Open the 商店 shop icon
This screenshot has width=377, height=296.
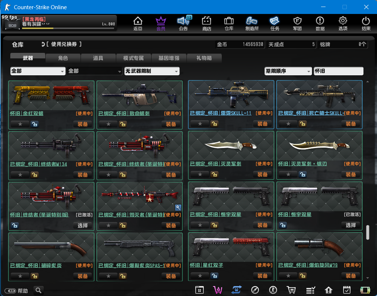point(207,24)
